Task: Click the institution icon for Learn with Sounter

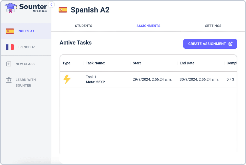Action: pos(9,80)
